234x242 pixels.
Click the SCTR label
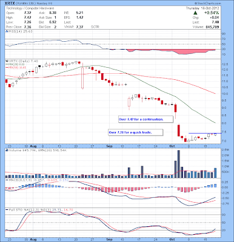tap(95, 27)
